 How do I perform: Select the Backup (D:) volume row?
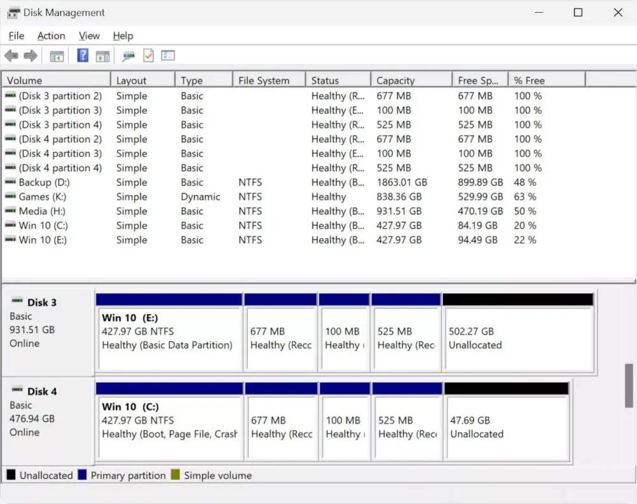tap(318, 182)
